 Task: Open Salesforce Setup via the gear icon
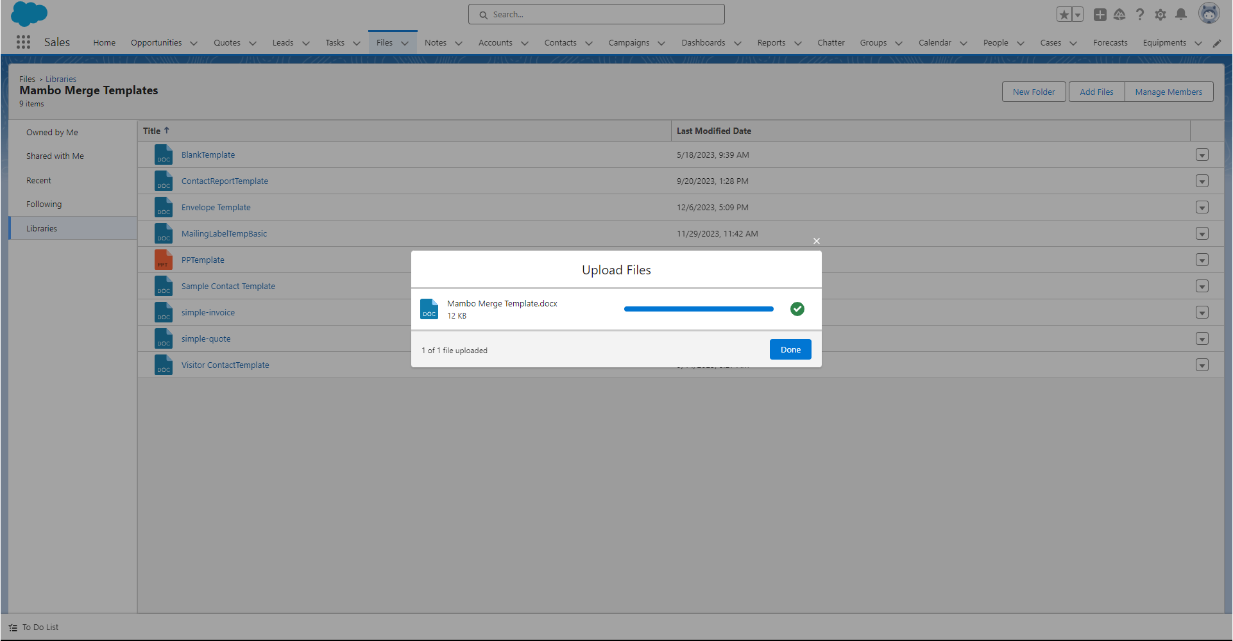(1161, 14)
